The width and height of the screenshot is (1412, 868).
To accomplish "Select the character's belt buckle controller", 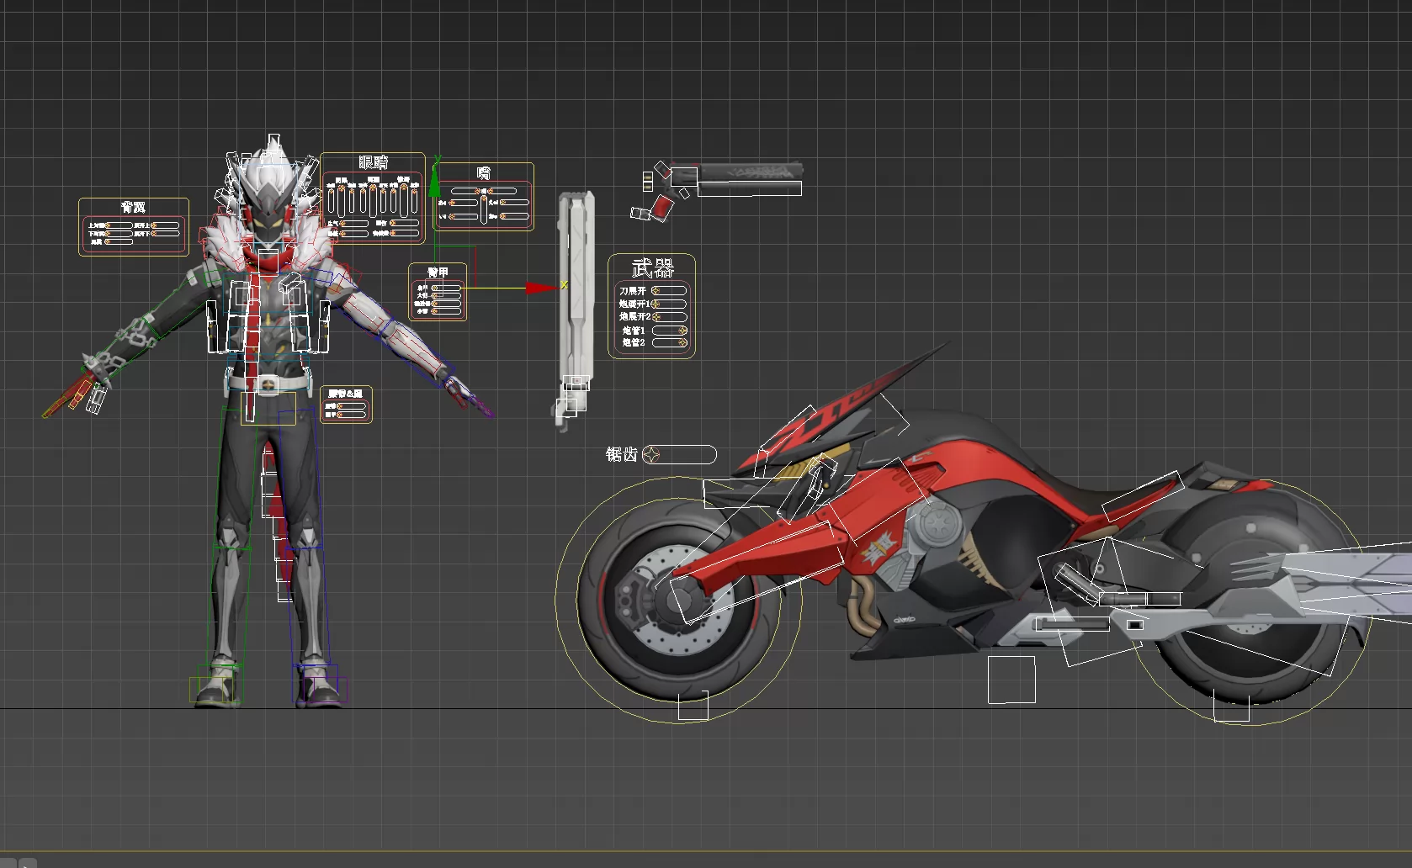I will coord(268,385).
